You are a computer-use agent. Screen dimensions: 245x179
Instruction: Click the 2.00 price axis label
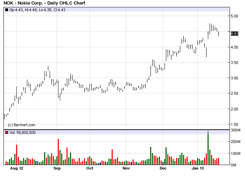(x=234, y=109)
